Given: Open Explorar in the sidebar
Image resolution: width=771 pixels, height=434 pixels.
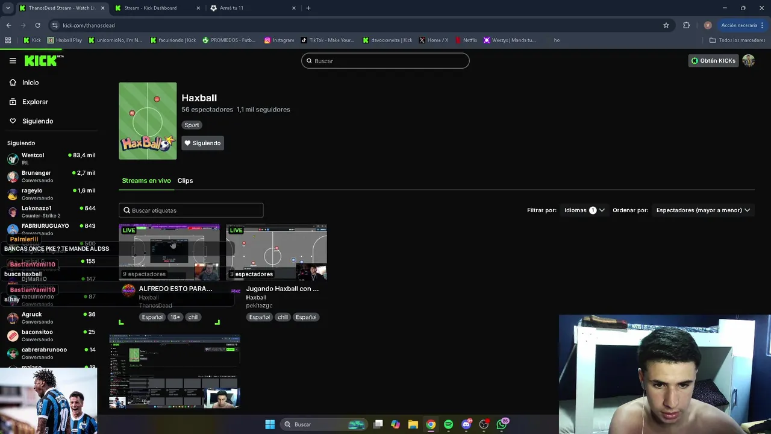Looking at the screenshot, I should 35,102.
